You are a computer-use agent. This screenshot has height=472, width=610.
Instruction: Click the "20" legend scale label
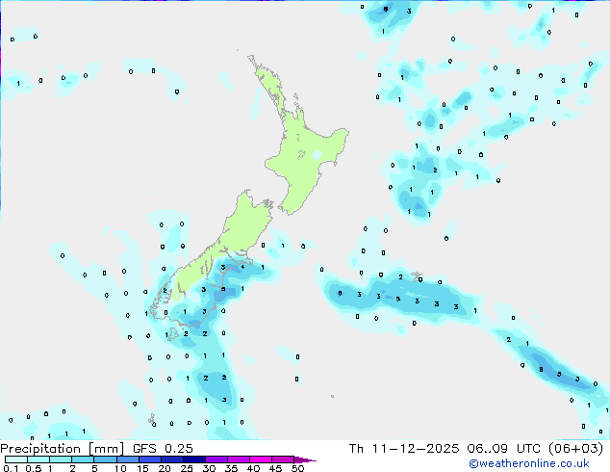(x=165, y=468)
